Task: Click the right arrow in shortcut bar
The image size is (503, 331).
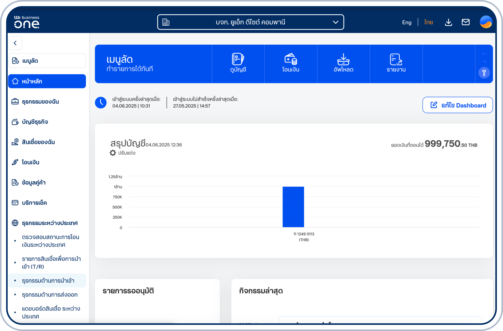Action: 484,61
